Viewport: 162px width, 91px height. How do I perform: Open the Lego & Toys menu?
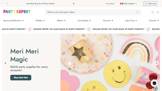[x=131, y=20]
